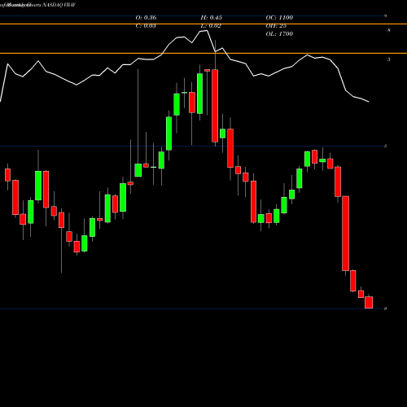Click the 'O: 0.36' open value

coord(146,18)
